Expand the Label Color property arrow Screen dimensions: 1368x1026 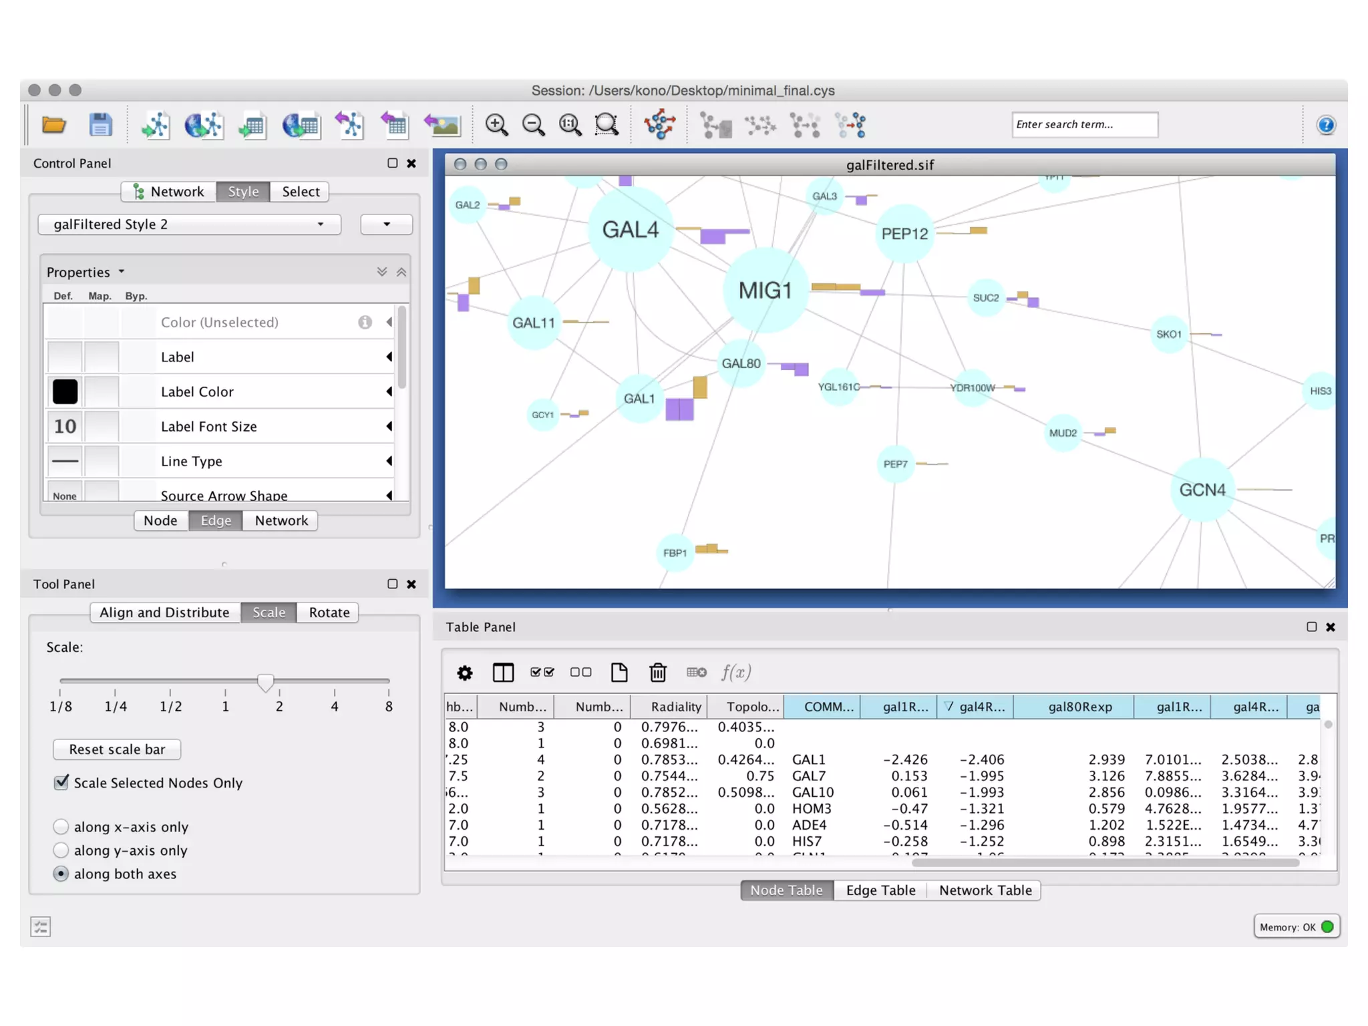[x=389, y=392]
